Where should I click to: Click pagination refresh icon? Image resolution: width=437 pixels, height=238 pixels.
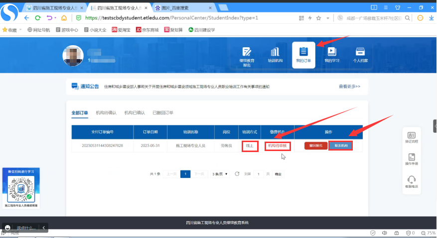pyautogui.click(x=237, y=174)
